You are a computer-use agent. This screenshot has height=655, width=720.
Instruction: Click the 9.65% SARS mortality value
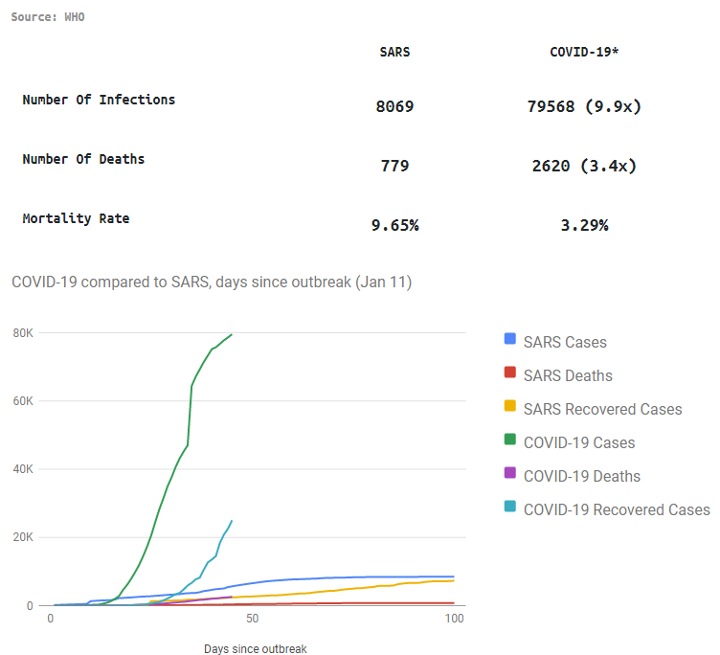394,225
